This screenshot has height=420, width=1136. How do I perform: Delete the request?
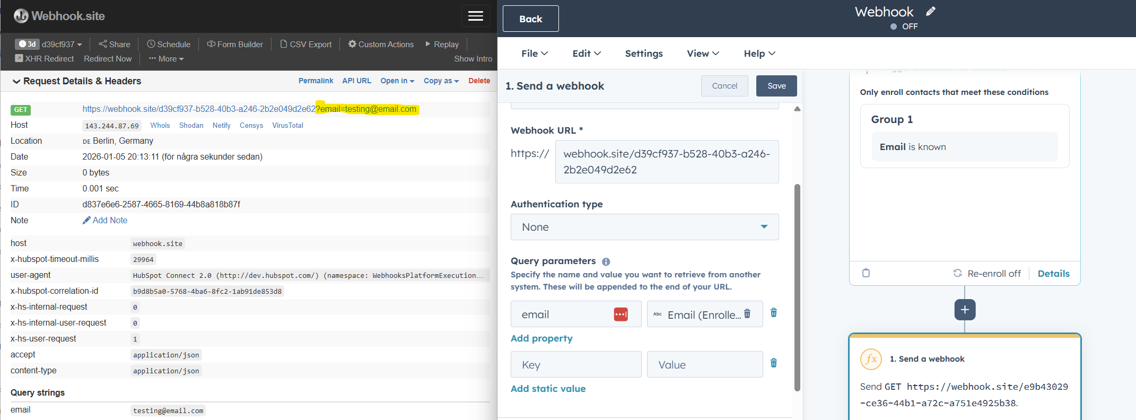pyautogui.click(x=479, y=81)
